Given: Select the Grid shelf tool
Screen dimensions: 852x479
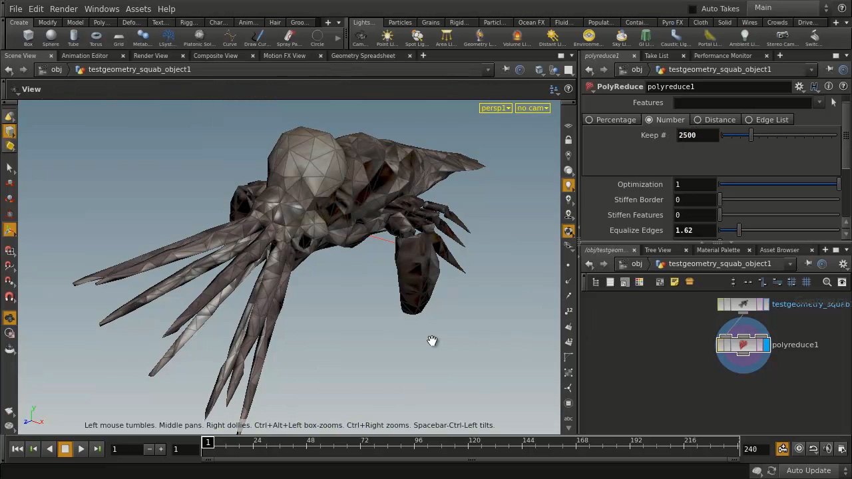Looking at the screenshot, I should [118, 38].
